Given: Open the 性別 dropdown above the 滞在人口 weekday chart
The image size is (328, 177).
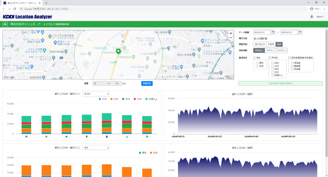Looking at the screenshot, I should pos(96,148).
